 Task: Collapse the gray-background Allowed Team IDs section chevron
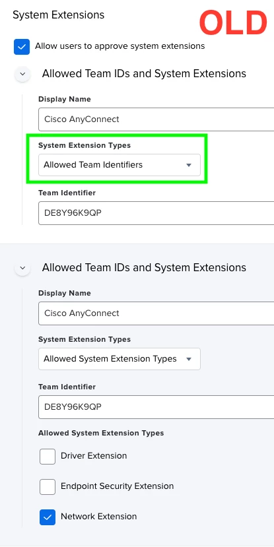[22, 268]
